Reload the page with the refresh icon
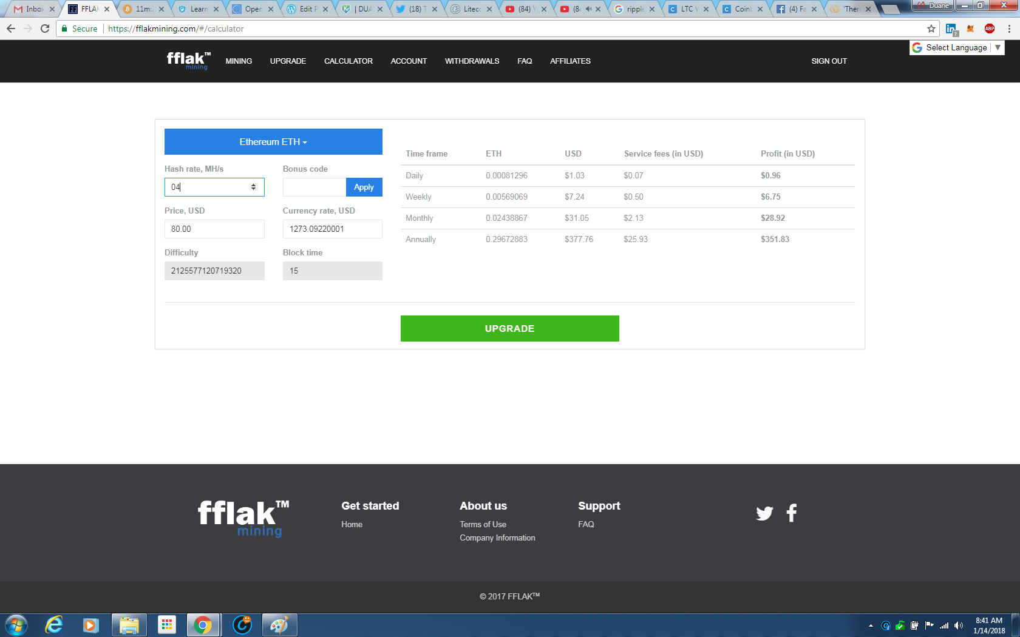The height and width of the screenshot is (637, 1020). point(44,29)
